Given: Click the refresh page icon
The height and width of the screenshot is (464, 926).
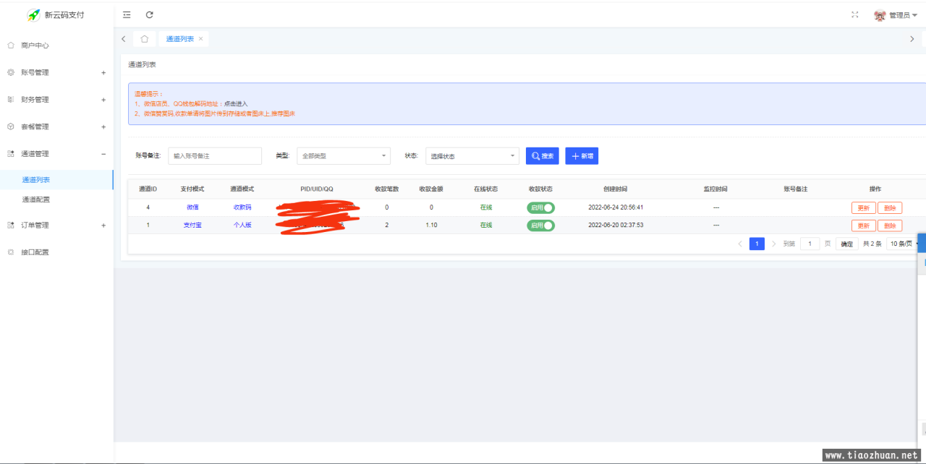Looking at the screenshot, I should (x=150, y=15).
